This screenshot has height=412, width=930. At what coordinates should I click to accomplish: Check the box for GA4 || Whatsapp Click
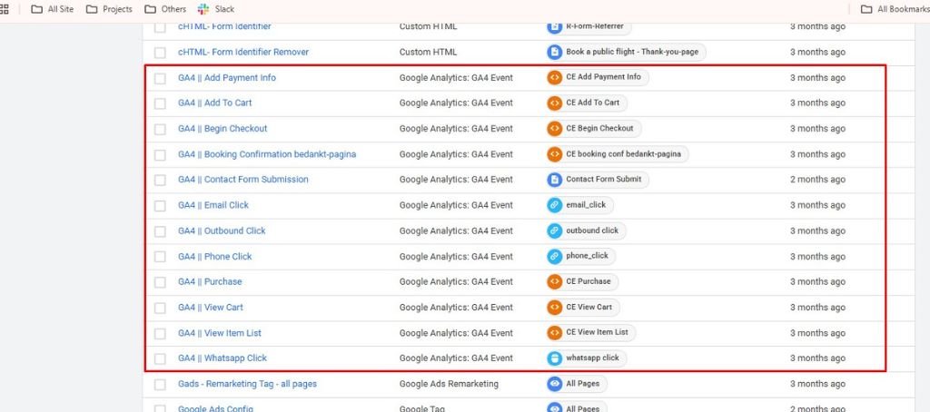click(x=160, y=358)
